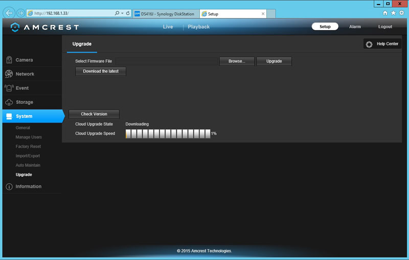The width and height of the screenshot is (409, 260).
Task: Click the browser address bar URL
Action: pos(52,13)
